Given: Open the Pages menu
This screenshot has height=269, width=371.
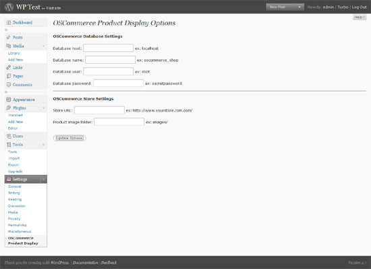Looking at the screenshot, I should point(18,76).
